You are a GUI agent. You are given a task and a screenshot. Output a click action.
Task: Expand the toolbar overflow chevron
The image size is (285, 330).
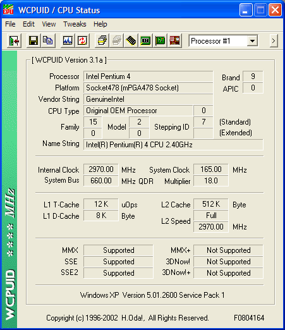pyautogui.click(x=274, y=41)
